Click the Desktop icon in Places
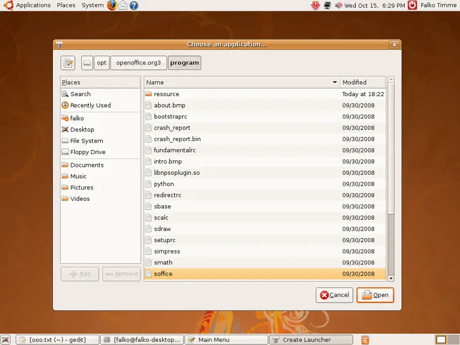 (x=65, y=129)
